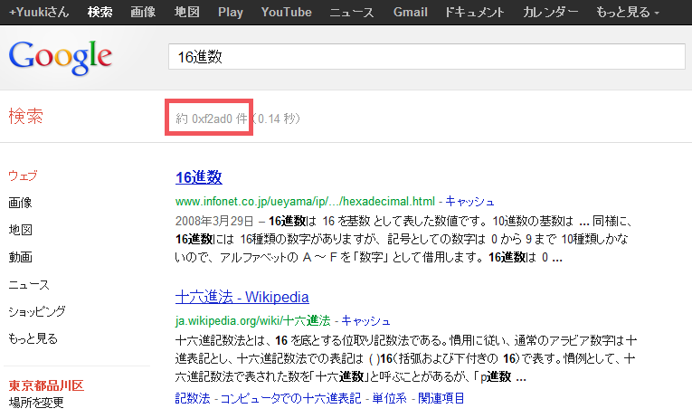Viewport: 692px width, 418px height.
Task: Open 地図 in the top black bar
Action: click(186, 12)
